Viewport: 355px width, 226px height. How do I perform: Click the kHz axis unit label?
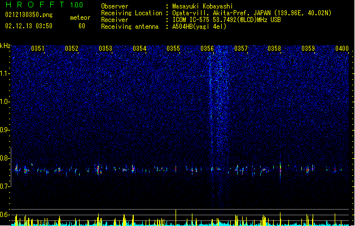point(5,46)
